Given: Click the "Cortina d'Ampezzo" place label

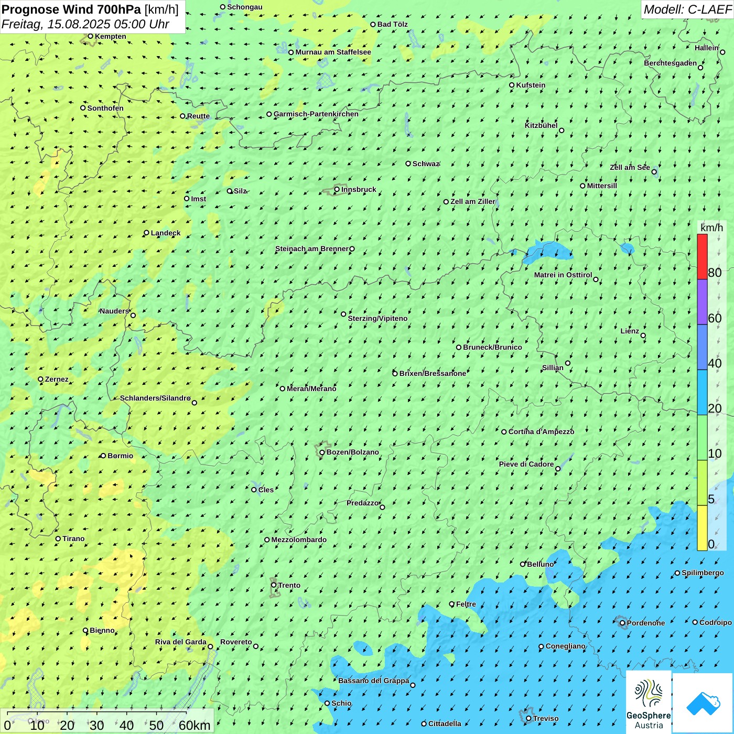Looking at the screenshot, I should pyautogui.click(x=542, y=431).
